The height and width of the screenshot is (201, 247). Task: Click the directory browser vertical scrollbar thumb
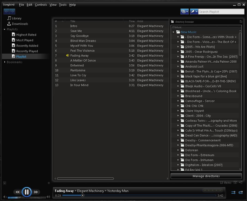tap(240, 44)
